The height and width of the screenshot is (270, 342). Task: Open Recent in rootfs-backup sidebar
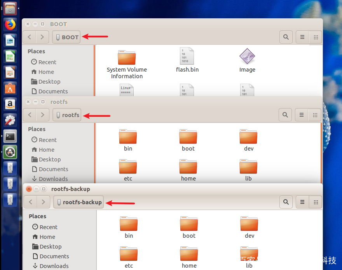coord(45,227)
